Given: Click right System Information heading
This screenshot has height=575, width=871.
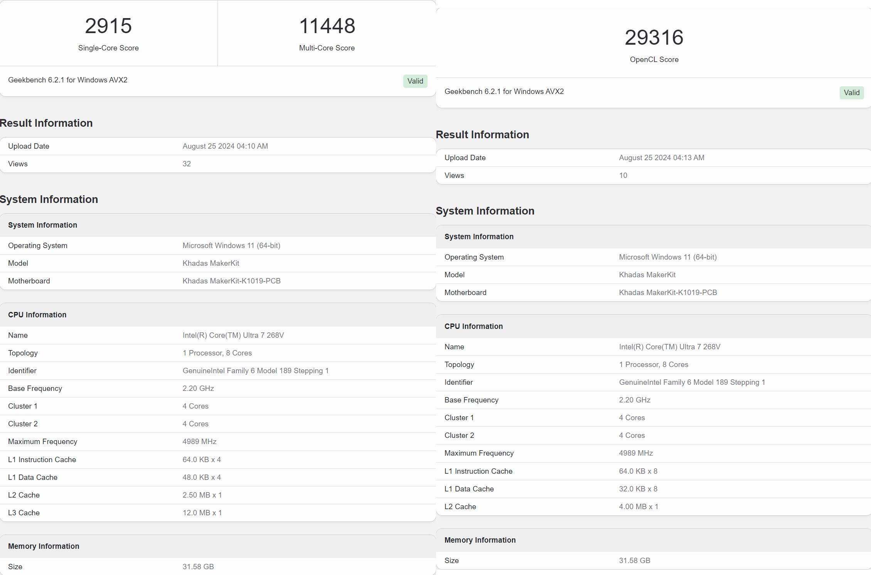Looking at the screenshot, I should click(x=485, y=211).
